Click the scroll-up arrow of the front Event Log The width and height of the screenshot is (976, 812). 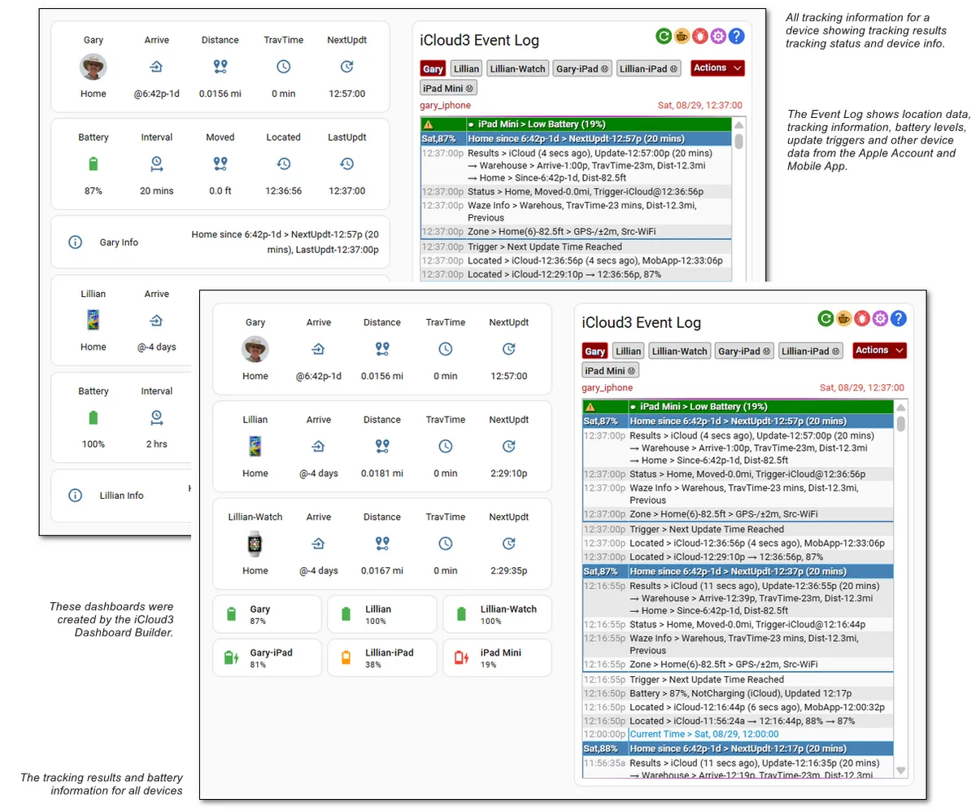(900, 408)
